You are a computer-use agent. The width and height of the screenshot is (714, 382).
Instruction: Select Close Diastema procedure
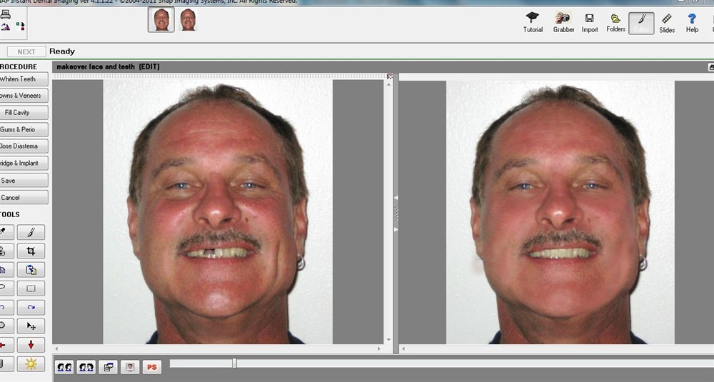(x=24, y=146)
